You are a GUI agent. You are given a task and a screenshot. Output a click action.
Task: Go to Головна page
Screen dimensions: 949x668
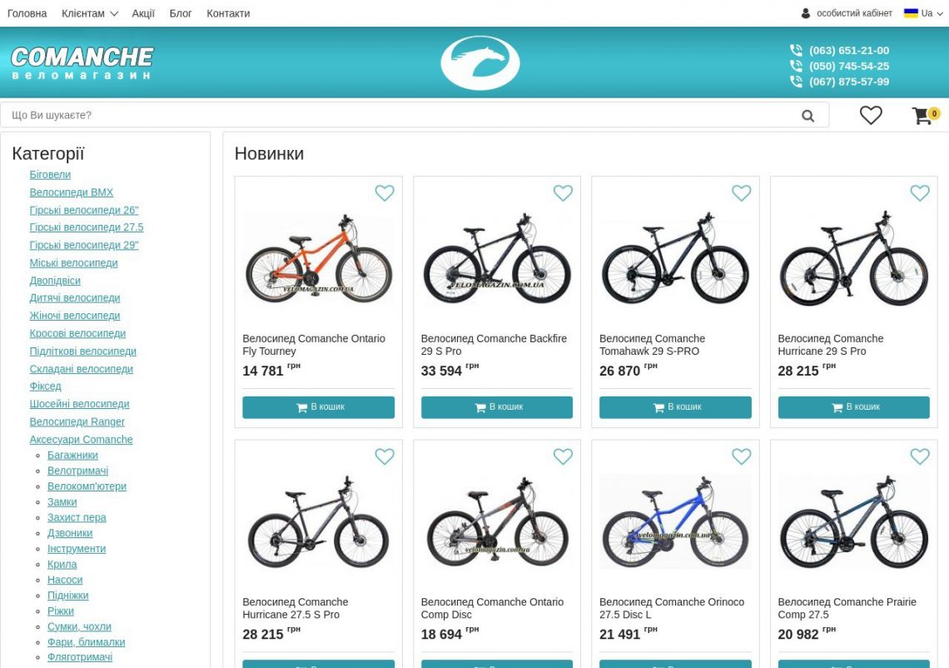[x=27, y=13]
